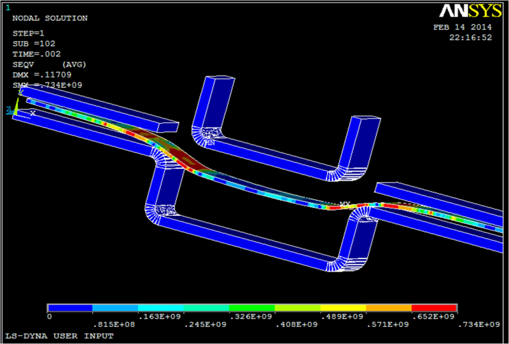The width and height of the screenshot is (509, 344).
Task: Click the SMX =.734E+09 value
Action: click(x=47, y=85)
